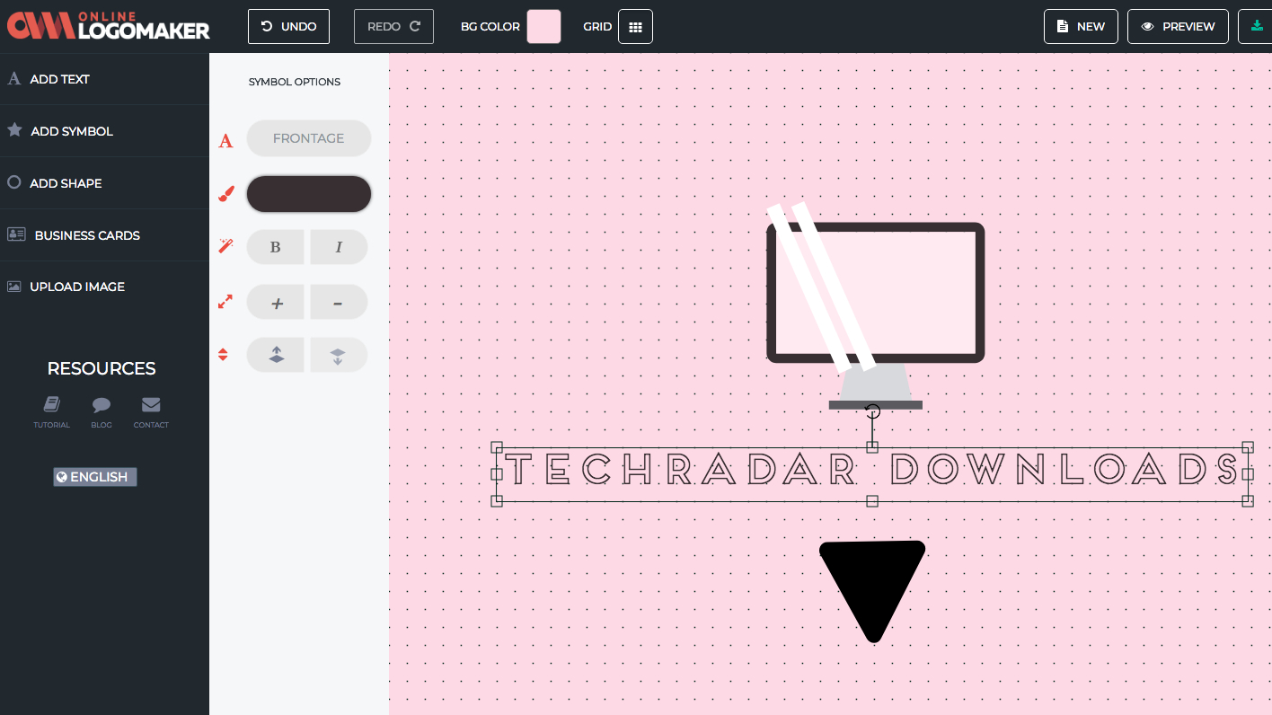This screenshot has width=1272, height=715.
Task: Click the card icon beside Business Cards
Action: (16, 234)
